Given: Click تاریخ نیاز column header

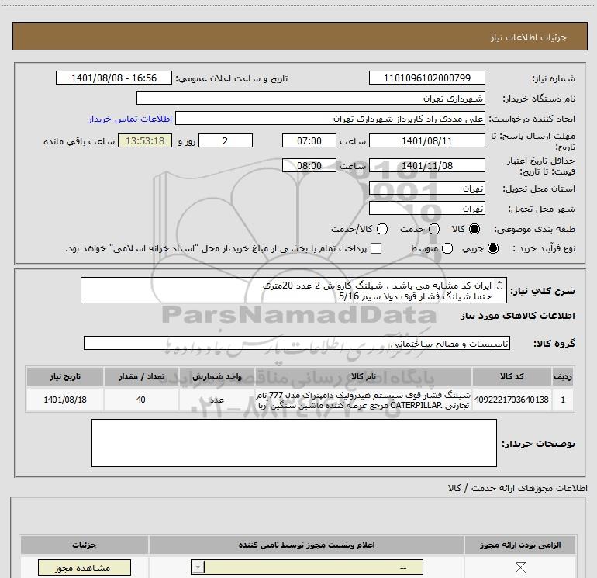Looking at the screenshot, I should [x=64, y=376].
